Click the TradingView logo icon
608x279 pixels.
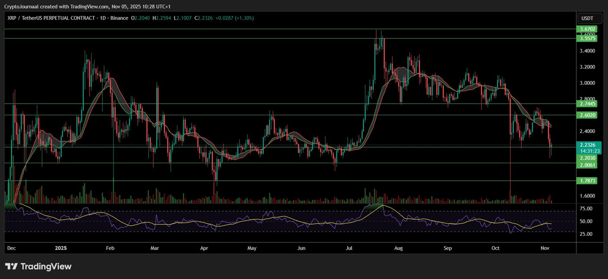(12, 266)
